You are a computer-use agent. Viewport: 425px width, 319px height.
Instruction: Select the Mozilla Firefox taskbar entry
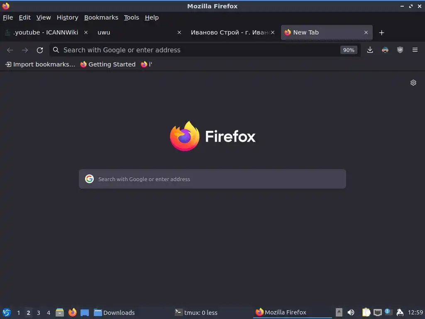coord(293,312)
